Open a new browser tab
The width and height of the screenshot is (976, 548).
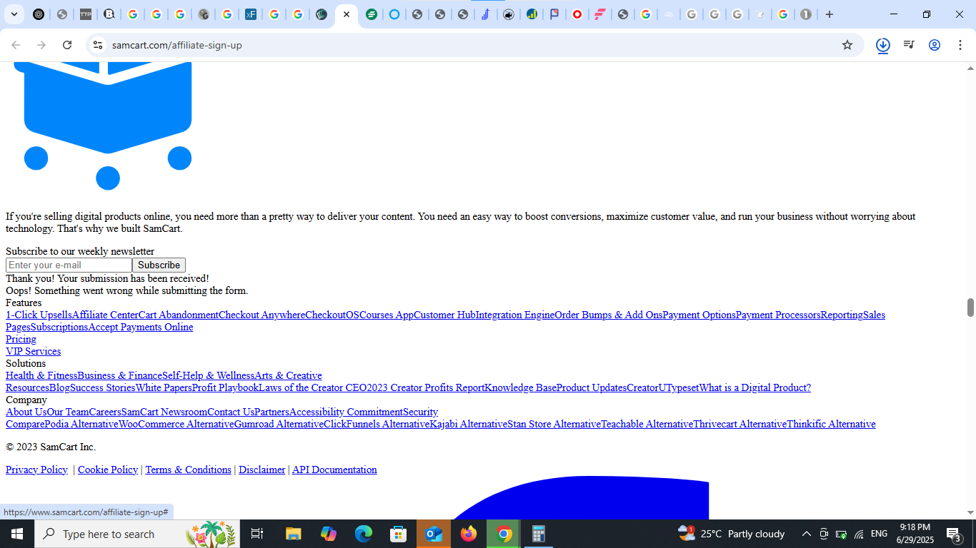point(830,14)
